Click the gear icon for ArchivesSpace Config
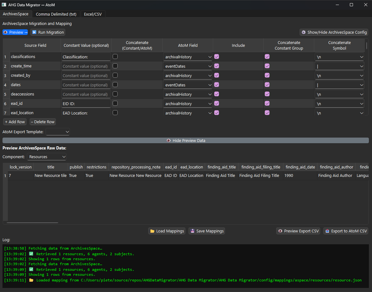The image size is (372, 292). [x=303, y=32]
